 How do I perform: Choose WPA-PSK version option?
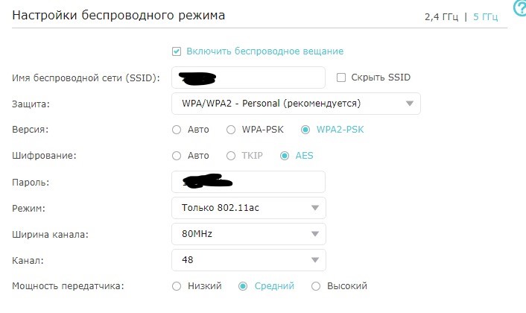(x=231, y=130)
